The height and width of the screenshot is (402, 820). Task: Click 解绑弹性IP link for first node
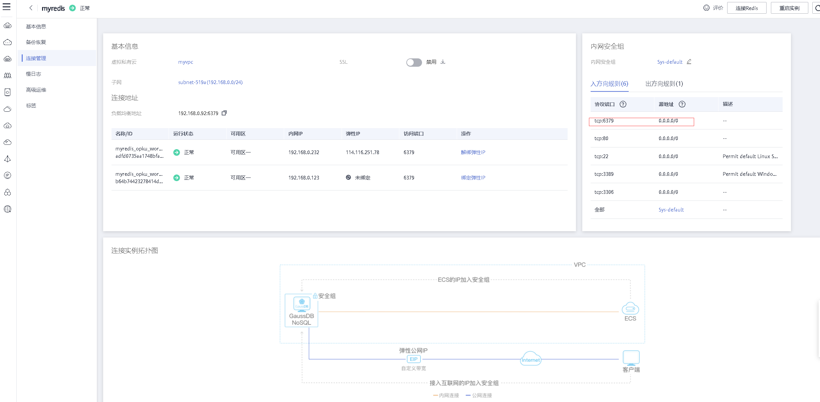coord(473,152)
